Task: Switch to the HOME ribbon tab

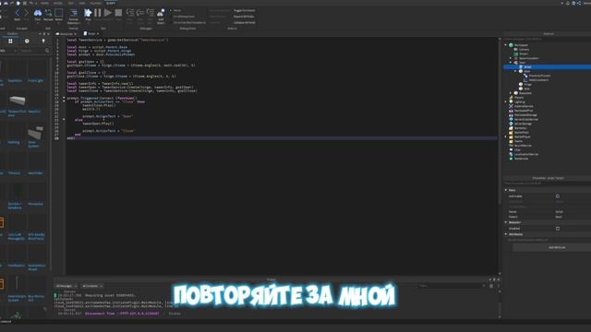Action: coord(44,3)
